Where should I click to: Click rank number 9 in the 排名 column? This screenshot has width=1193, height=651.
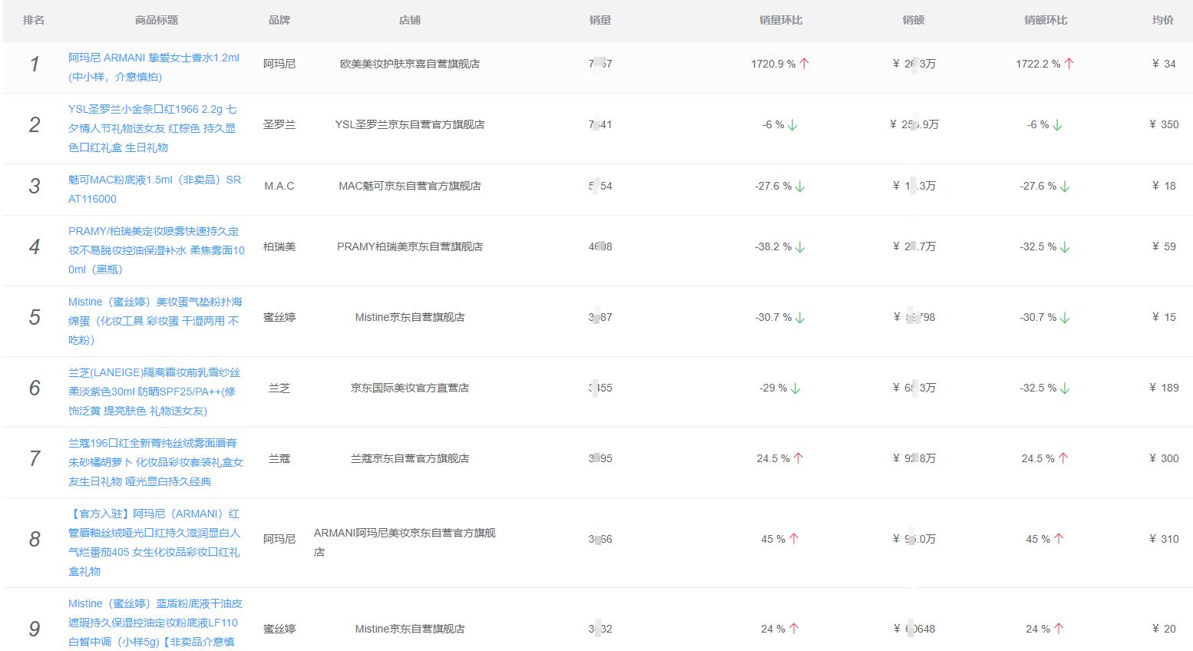tap(34, 629)
